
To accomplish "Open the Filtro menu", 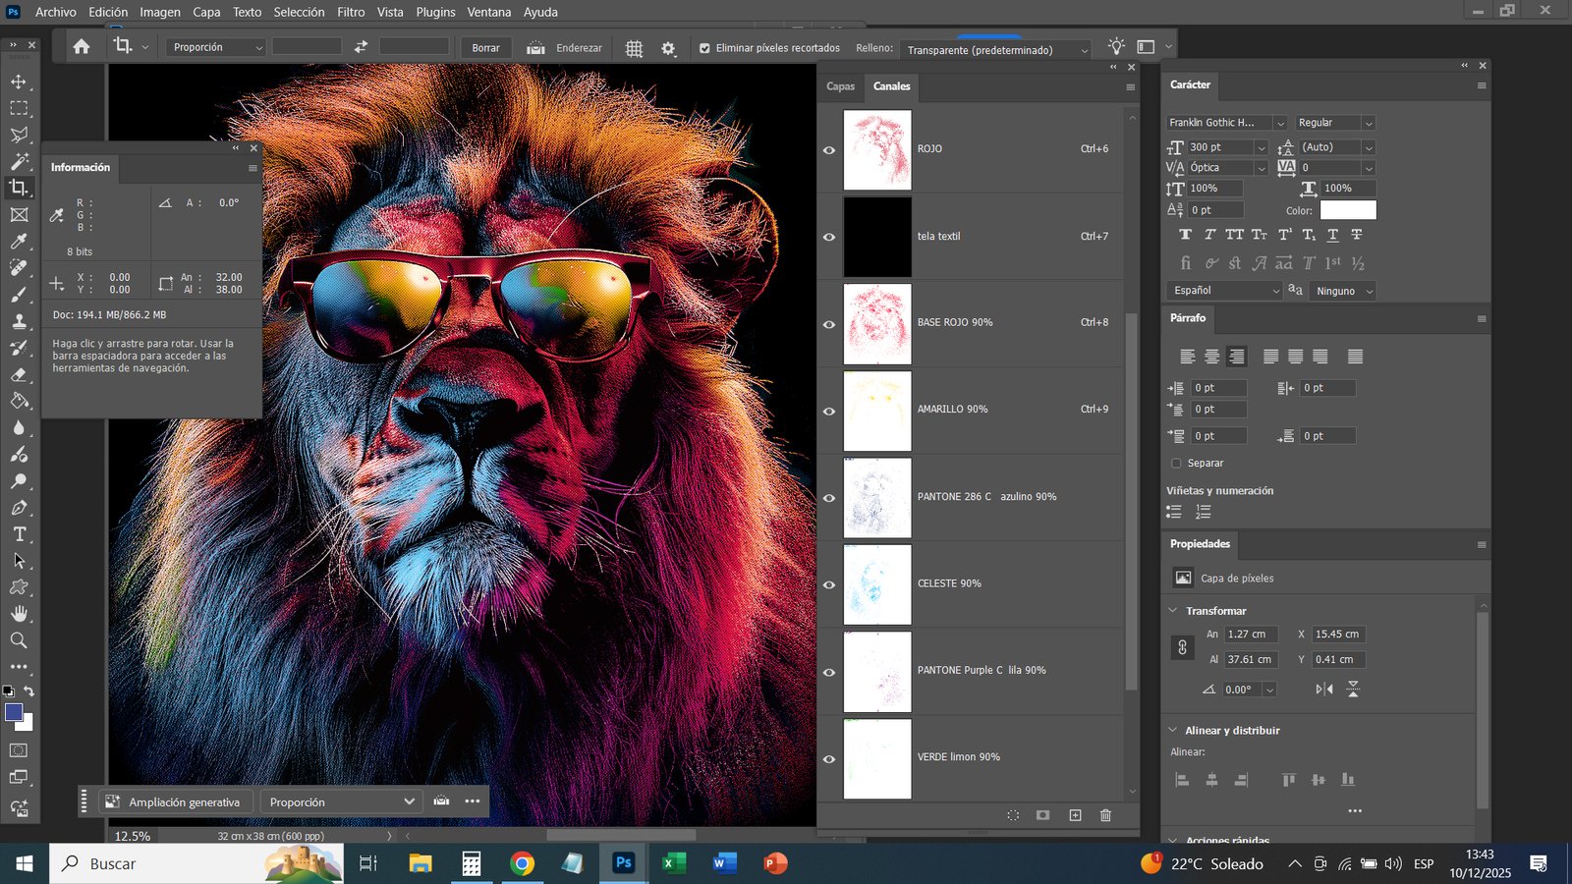I will click(x=351, y=12).
